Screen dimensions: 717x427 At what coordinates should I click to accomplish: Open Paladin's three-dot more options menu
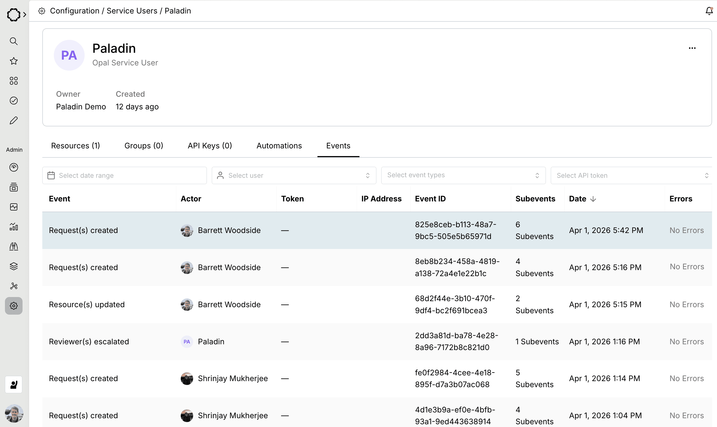click(692, 48)
